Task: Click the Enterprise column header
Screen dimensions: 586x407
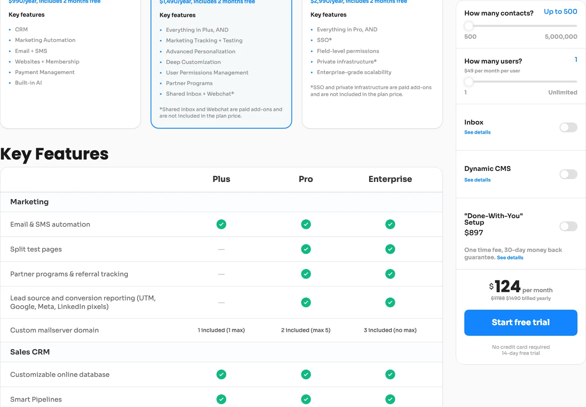Action: pyautogui.click(x=390, y=179)
